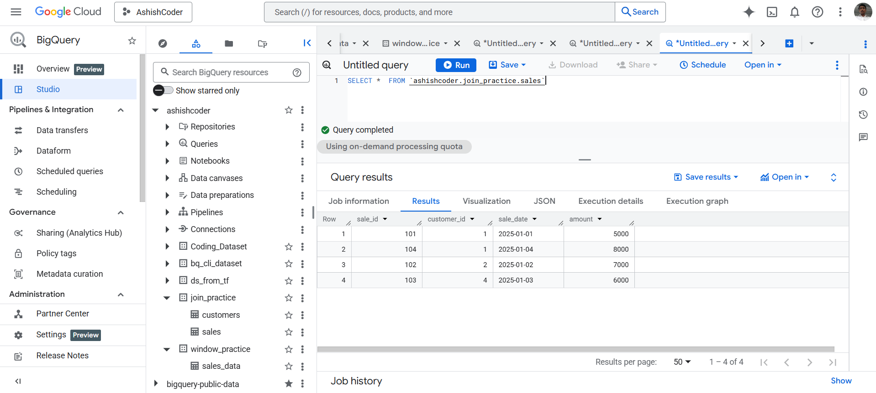
Task: Close the active Untitled query tab
Action: [x=746, y=43]
